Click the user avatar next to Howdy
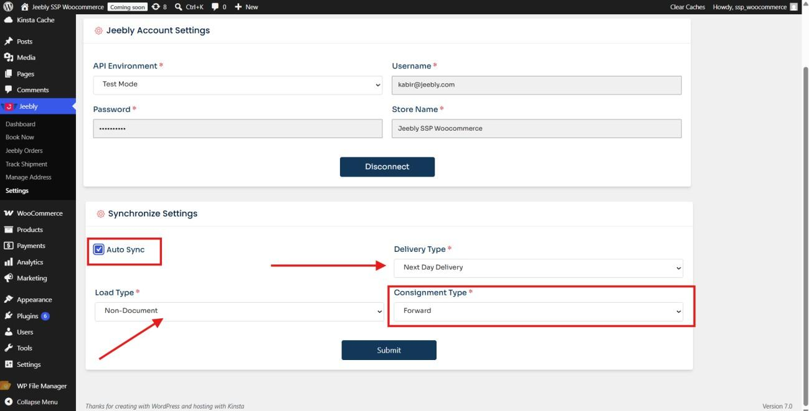Viewport: 809px width, 411px height. (x=793, y=7)
